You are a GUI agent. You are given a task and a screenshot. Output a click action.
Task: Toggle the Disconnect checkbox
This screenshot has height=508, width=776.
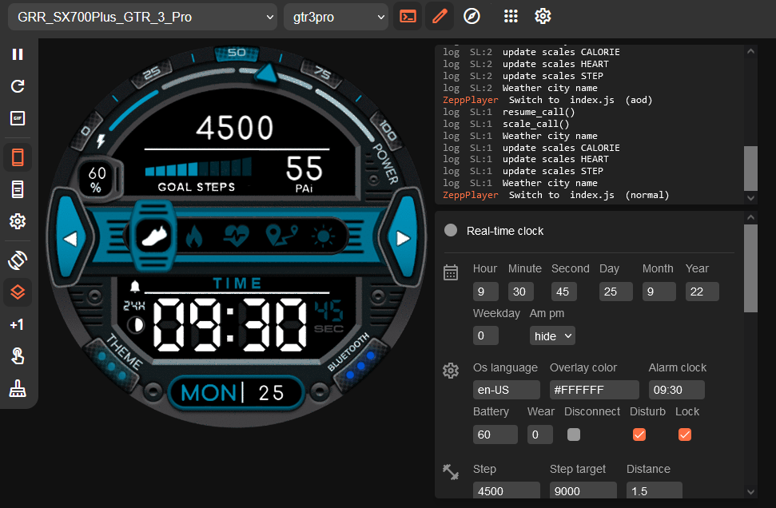(574, 435)
